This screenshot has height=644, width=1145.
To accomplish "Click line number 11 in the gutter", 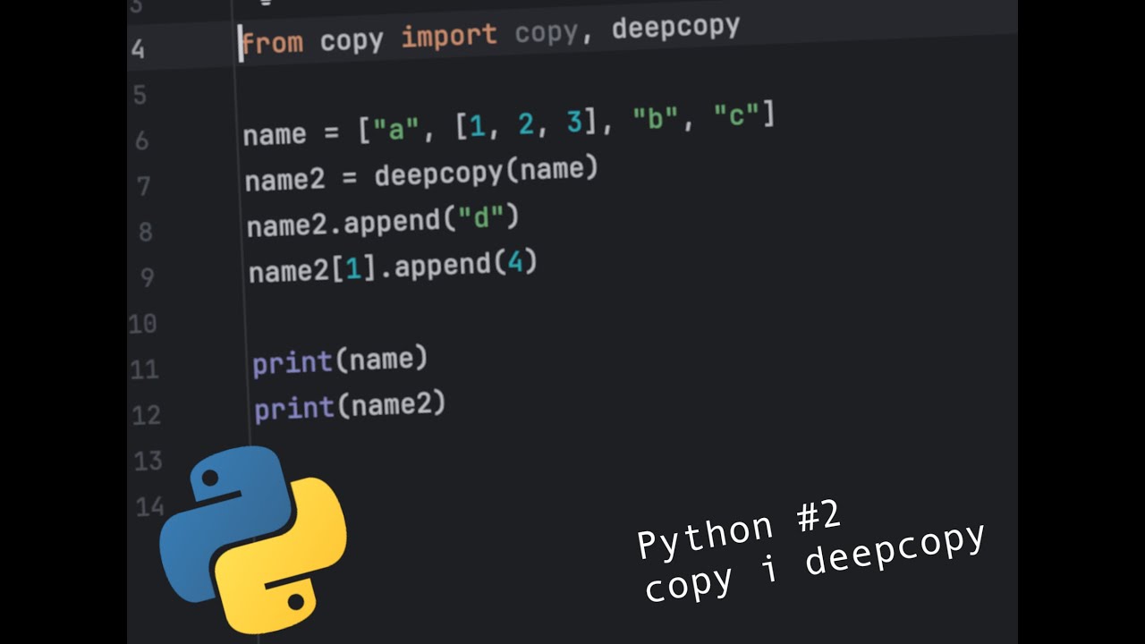I will click(x=144, y=369).
